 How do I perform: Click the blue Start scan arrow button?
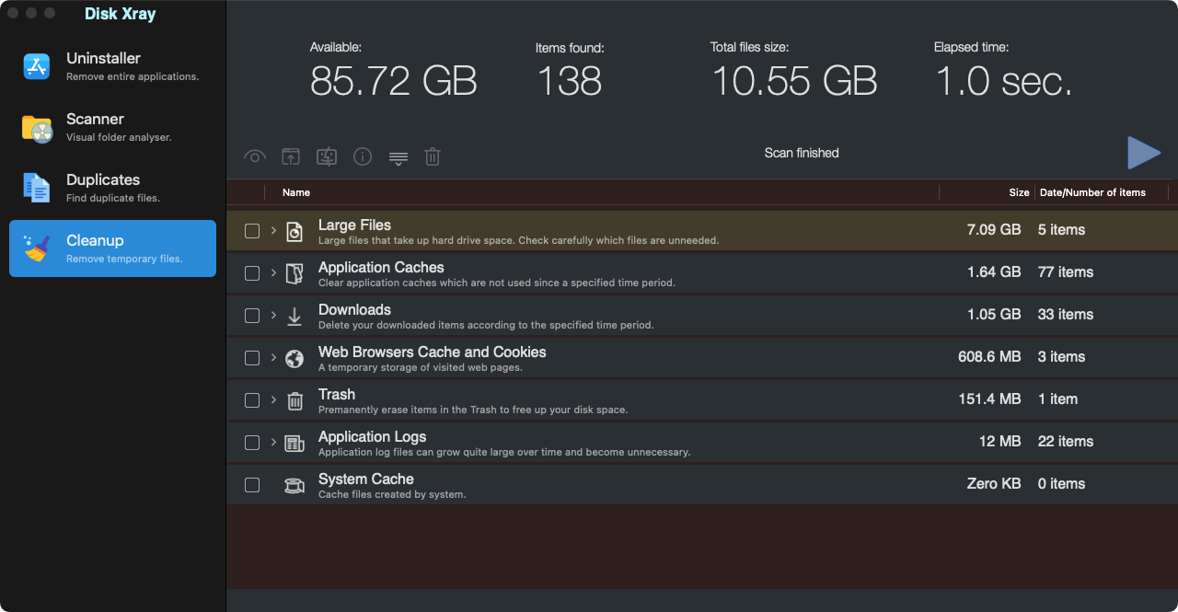pyautogui.click(x=1144, y=153)
